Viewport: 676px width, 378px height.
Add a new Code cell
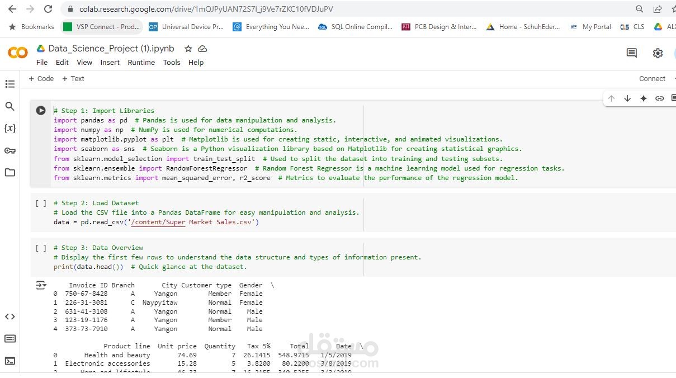[41, 78]
